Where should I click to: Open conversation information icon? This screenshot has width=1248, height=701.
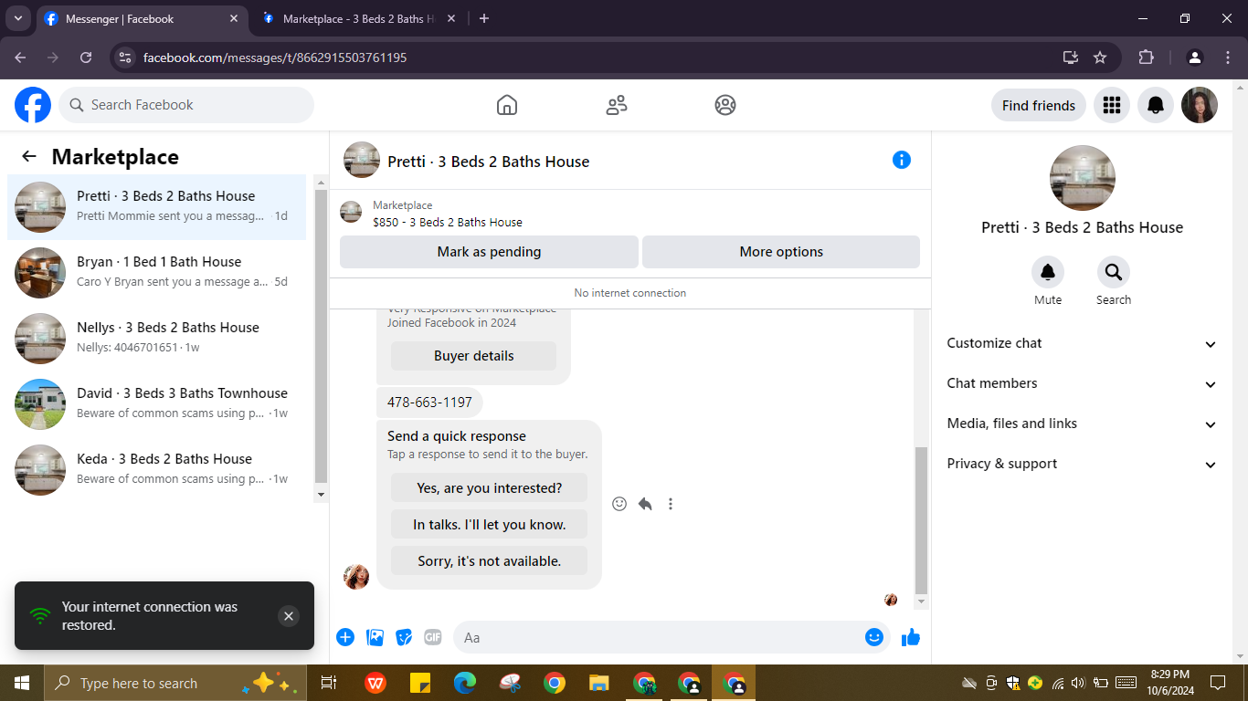pos(902,160)
